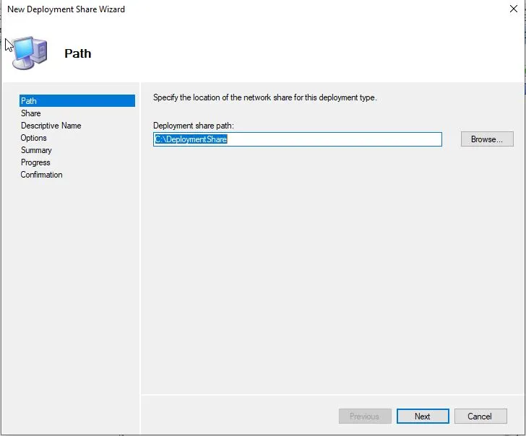Open the Descriptive Name step
The image size is (526, 436).
tap(51, 126)
